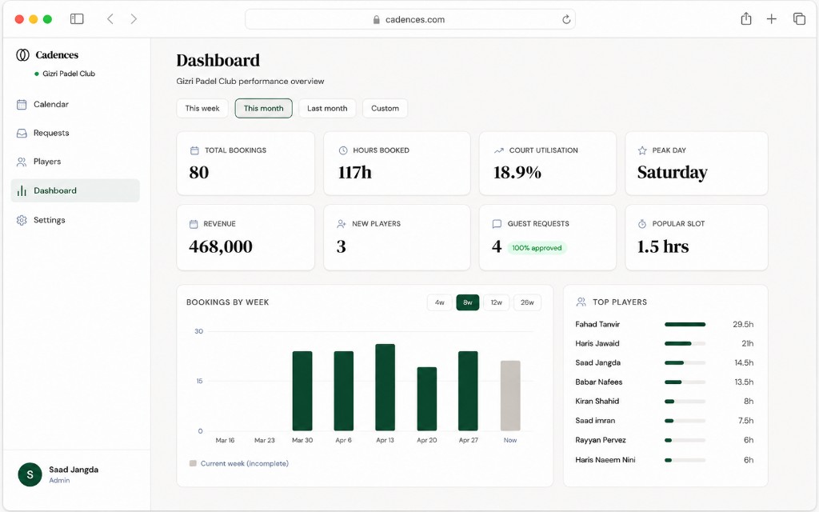
Task: Open the Calendar sidebar icon
Action: pyautogui.click(x=22, y=105)
